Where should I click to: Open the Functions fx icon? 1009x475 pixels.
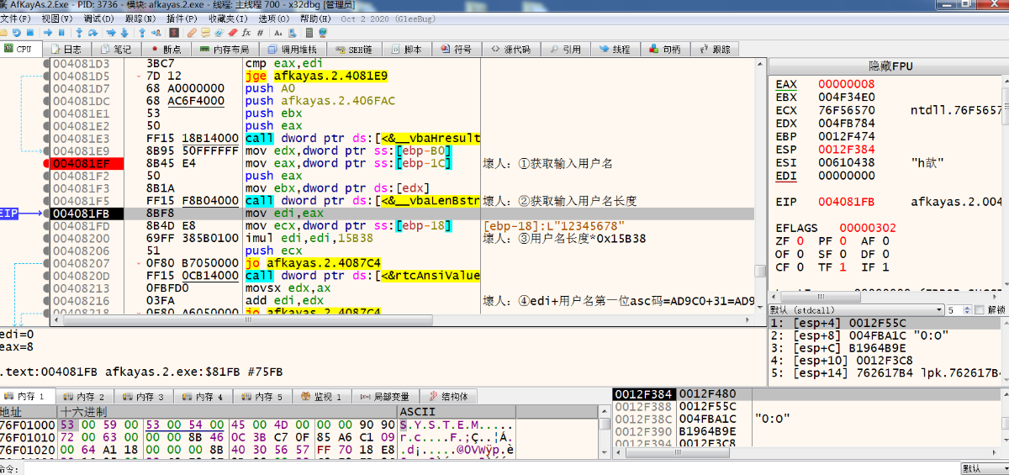coord(246,33)
